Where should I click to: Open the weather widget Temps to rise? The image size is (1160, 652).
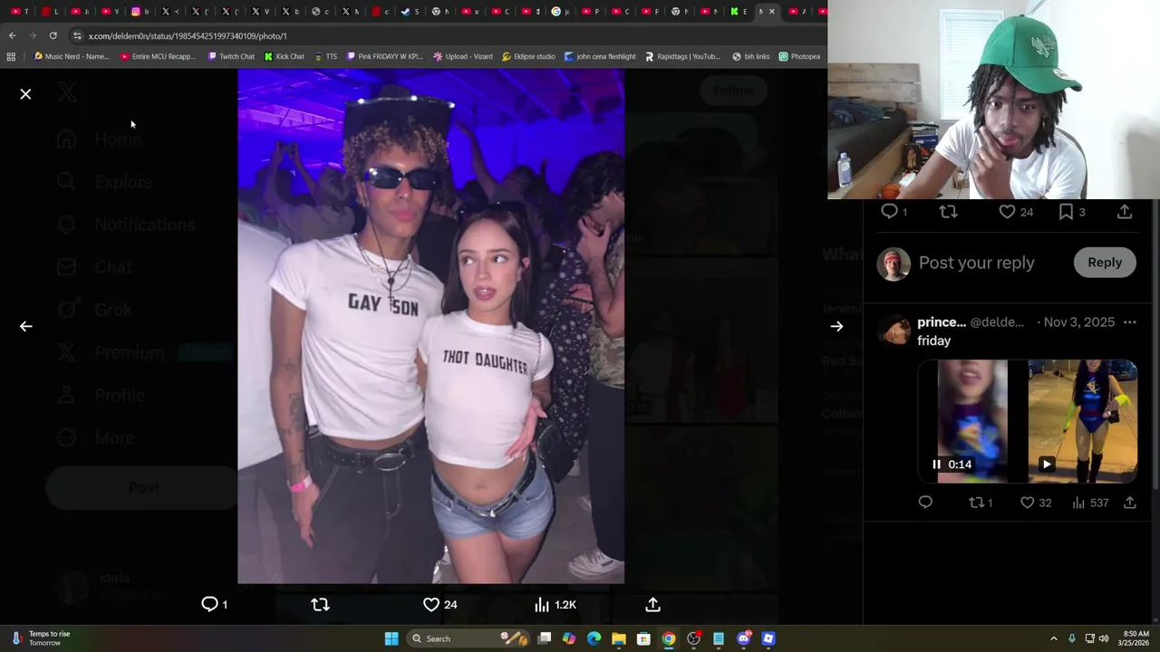[40, 638]
